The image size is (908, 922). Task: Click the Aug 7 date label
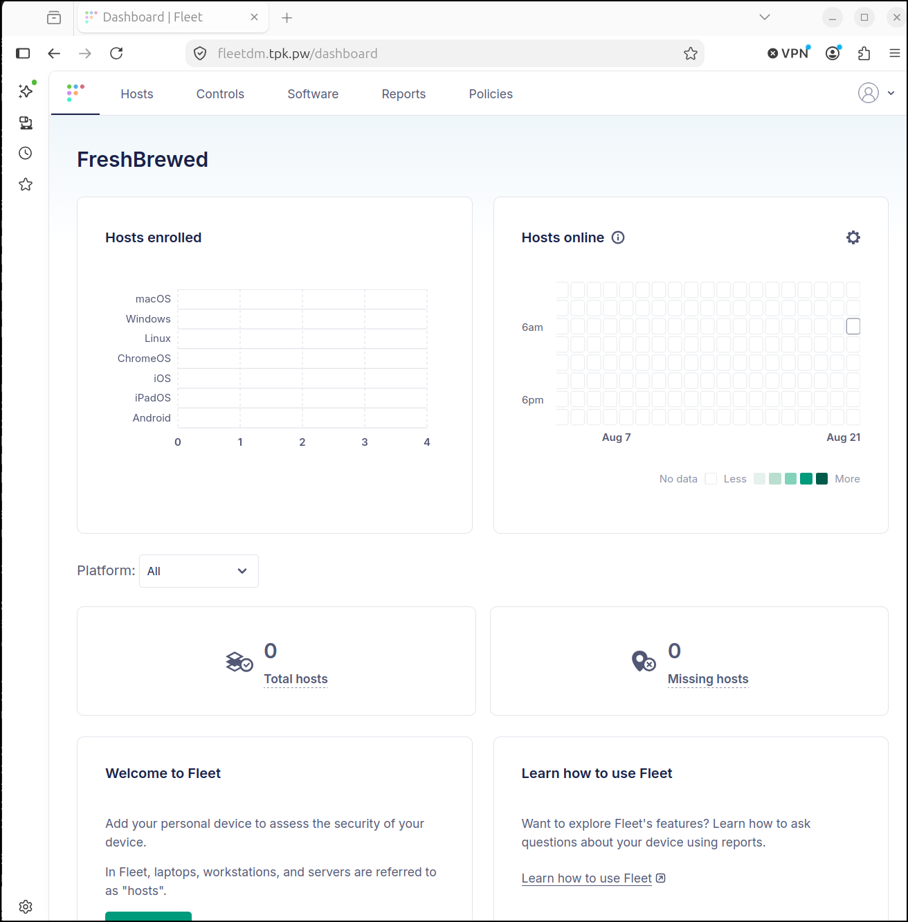tap(617, 437)
